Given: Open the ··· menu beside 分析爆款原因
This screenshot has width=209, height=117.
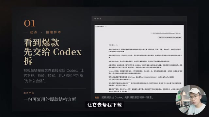Looking at the screenshot, I should click(106, 26).
